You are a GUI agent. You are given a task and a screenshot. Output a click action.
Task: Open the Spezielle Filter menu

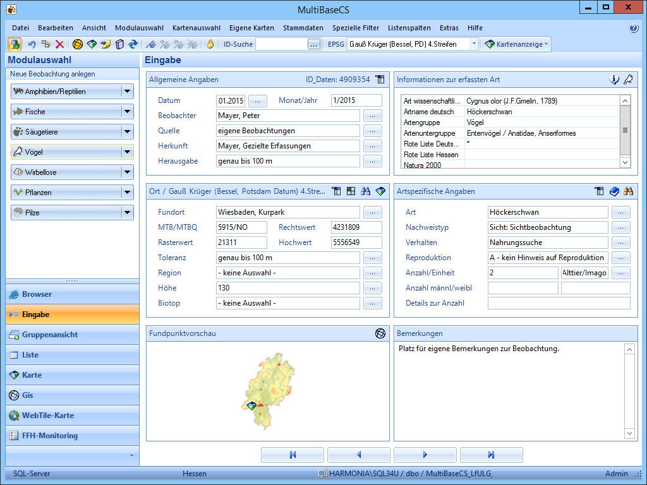356,28
